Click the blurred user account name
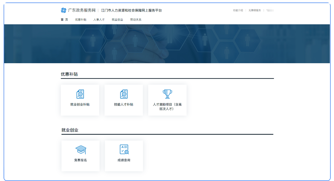Screen dimensions: 334x181 coord(270,10)
